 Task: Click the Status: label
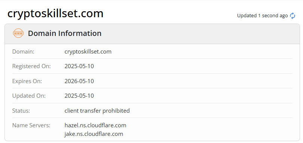click(x=21, y=111)
